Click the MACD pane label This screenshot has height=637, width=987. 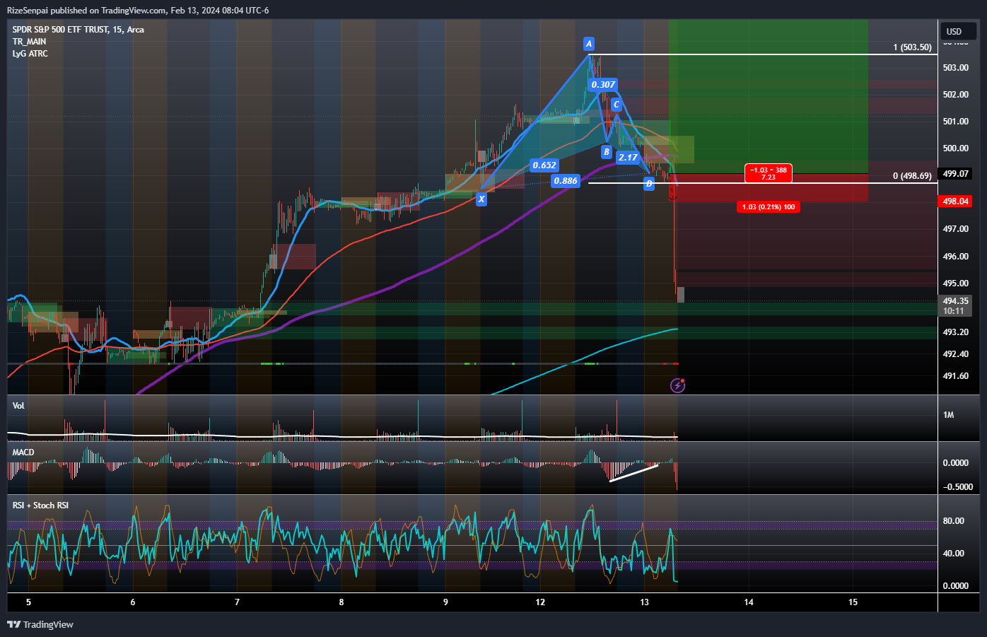tap(23, 452)
